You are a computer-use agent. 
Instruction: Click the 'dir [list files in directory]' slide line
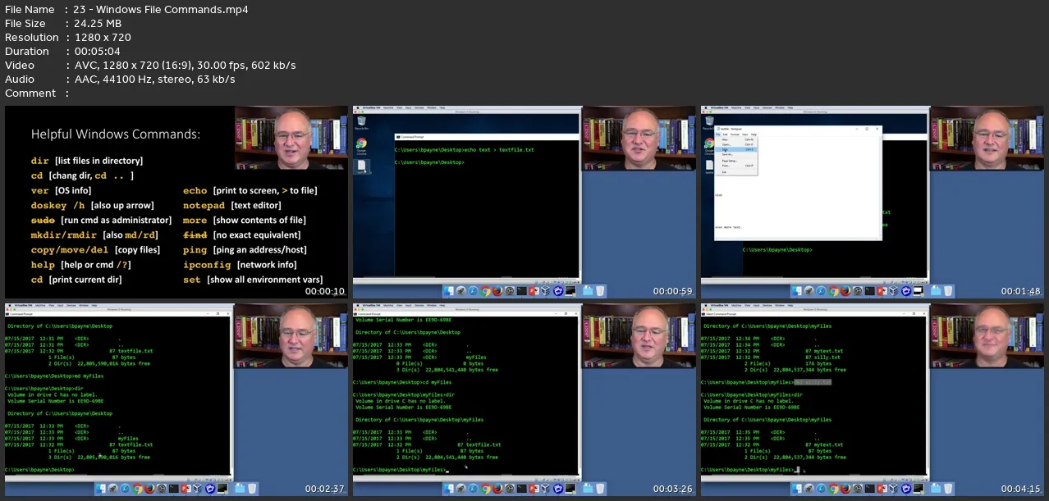(x=87, y=161)
